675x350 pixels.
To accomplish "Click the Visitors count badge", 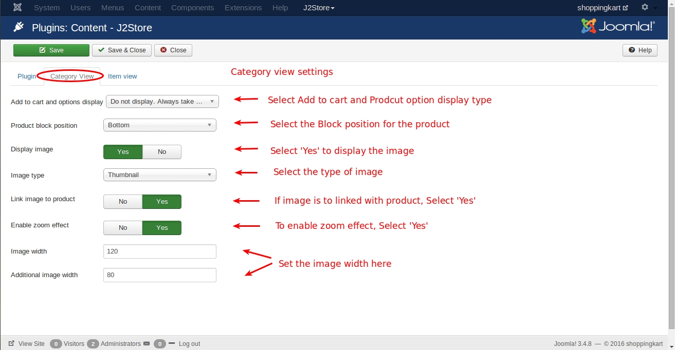I will click(x=56, y=344).
